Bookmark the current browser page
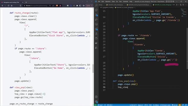188x106 pixels. (21, 6)
